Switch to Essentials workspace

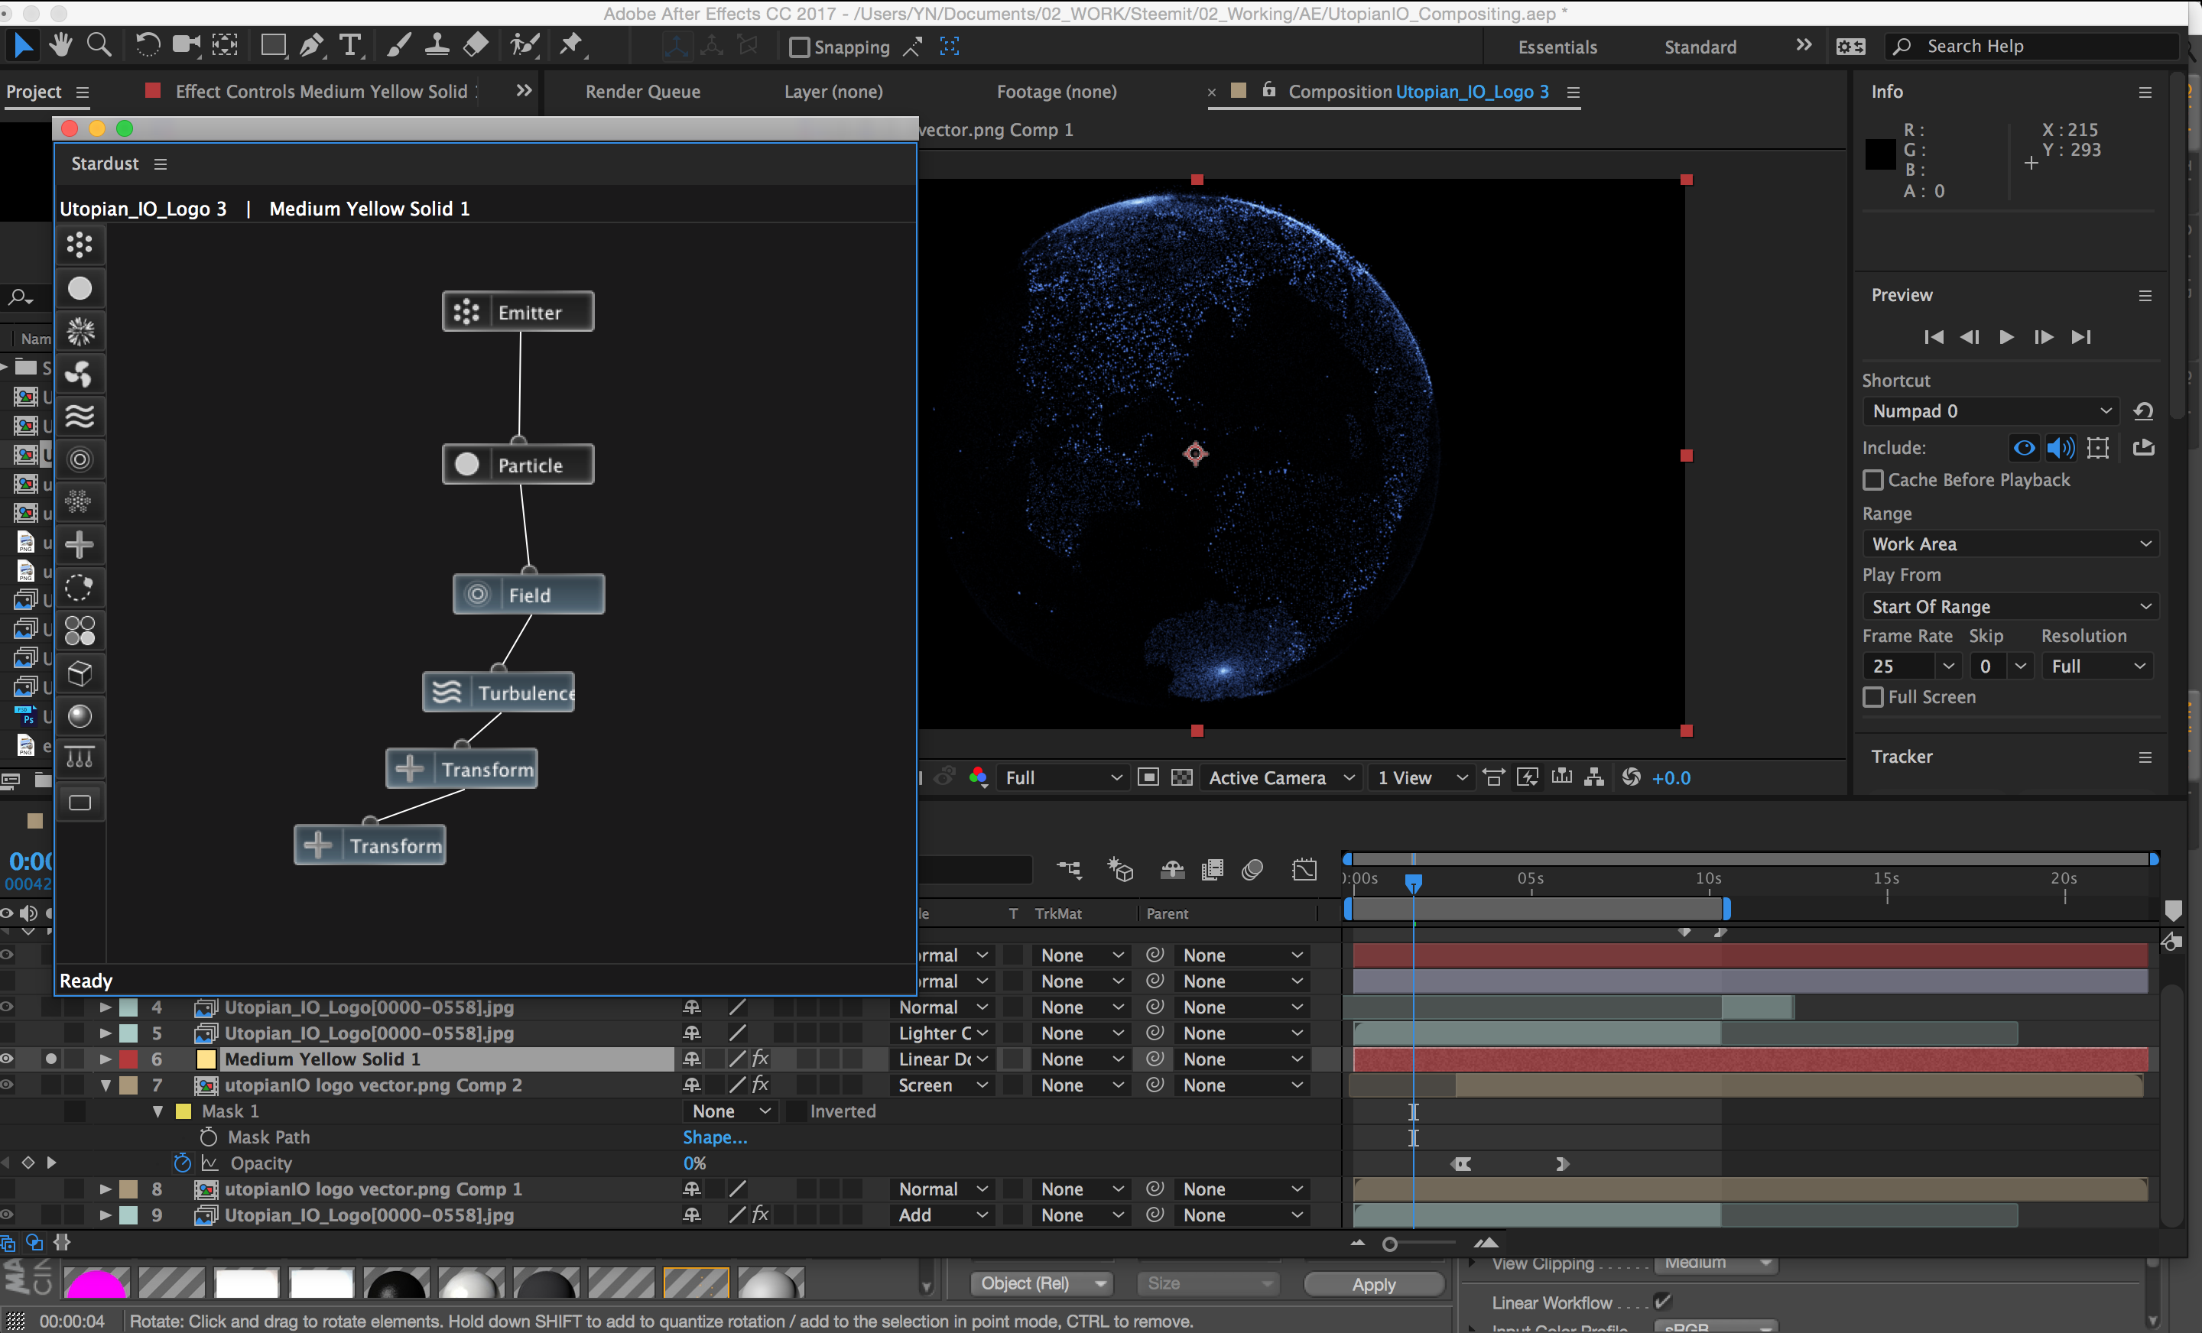[x=1557, y=47]
